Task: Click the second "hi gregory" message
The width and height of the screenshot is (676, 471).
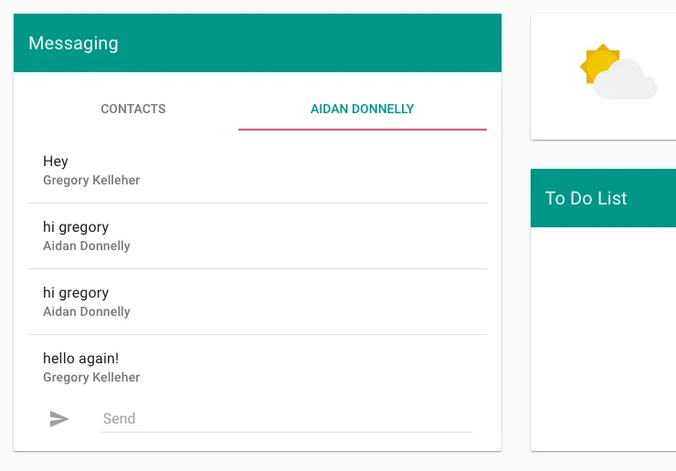Action: (76, 293)
